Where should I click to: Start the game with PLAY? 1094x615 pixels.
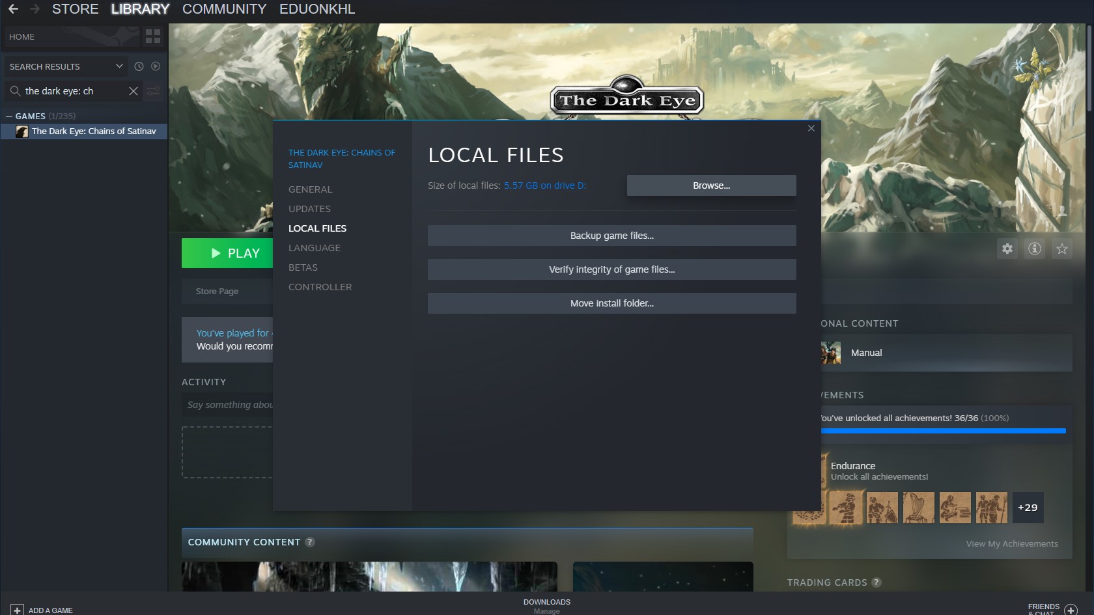227,253
